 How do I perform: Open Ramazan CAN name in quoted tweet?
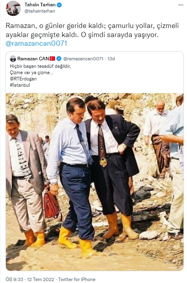[x=33, y=59]
